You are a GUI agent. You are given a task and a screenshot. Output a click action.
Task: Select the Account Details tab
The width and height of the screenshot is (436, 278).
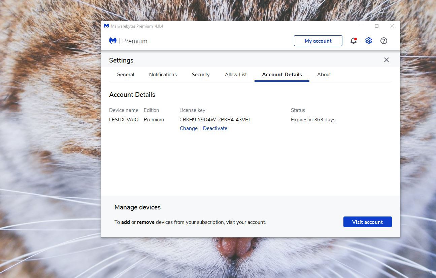pos(282,75)
